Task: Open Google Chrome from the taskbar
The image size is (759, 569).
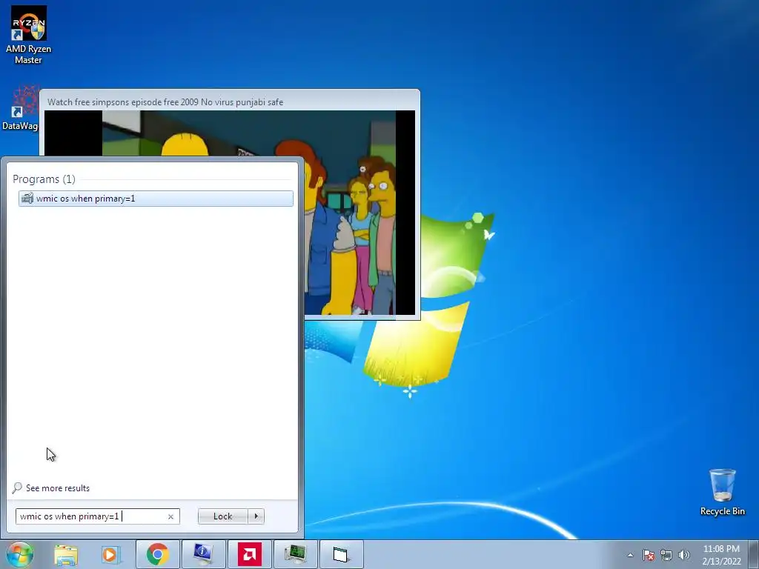Action: click(x=158, y=554)
